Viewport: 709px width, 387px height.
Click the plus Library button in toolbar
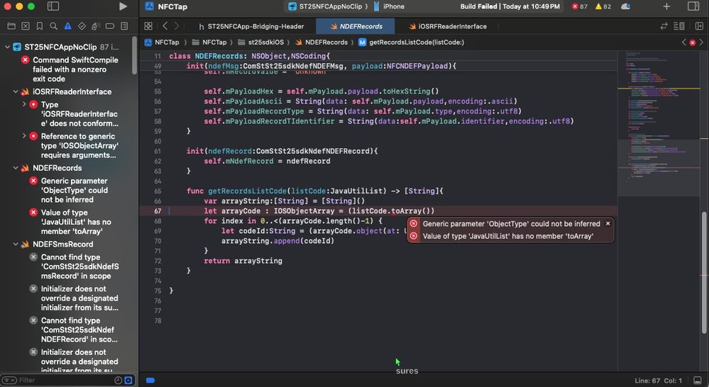point(666,6)
